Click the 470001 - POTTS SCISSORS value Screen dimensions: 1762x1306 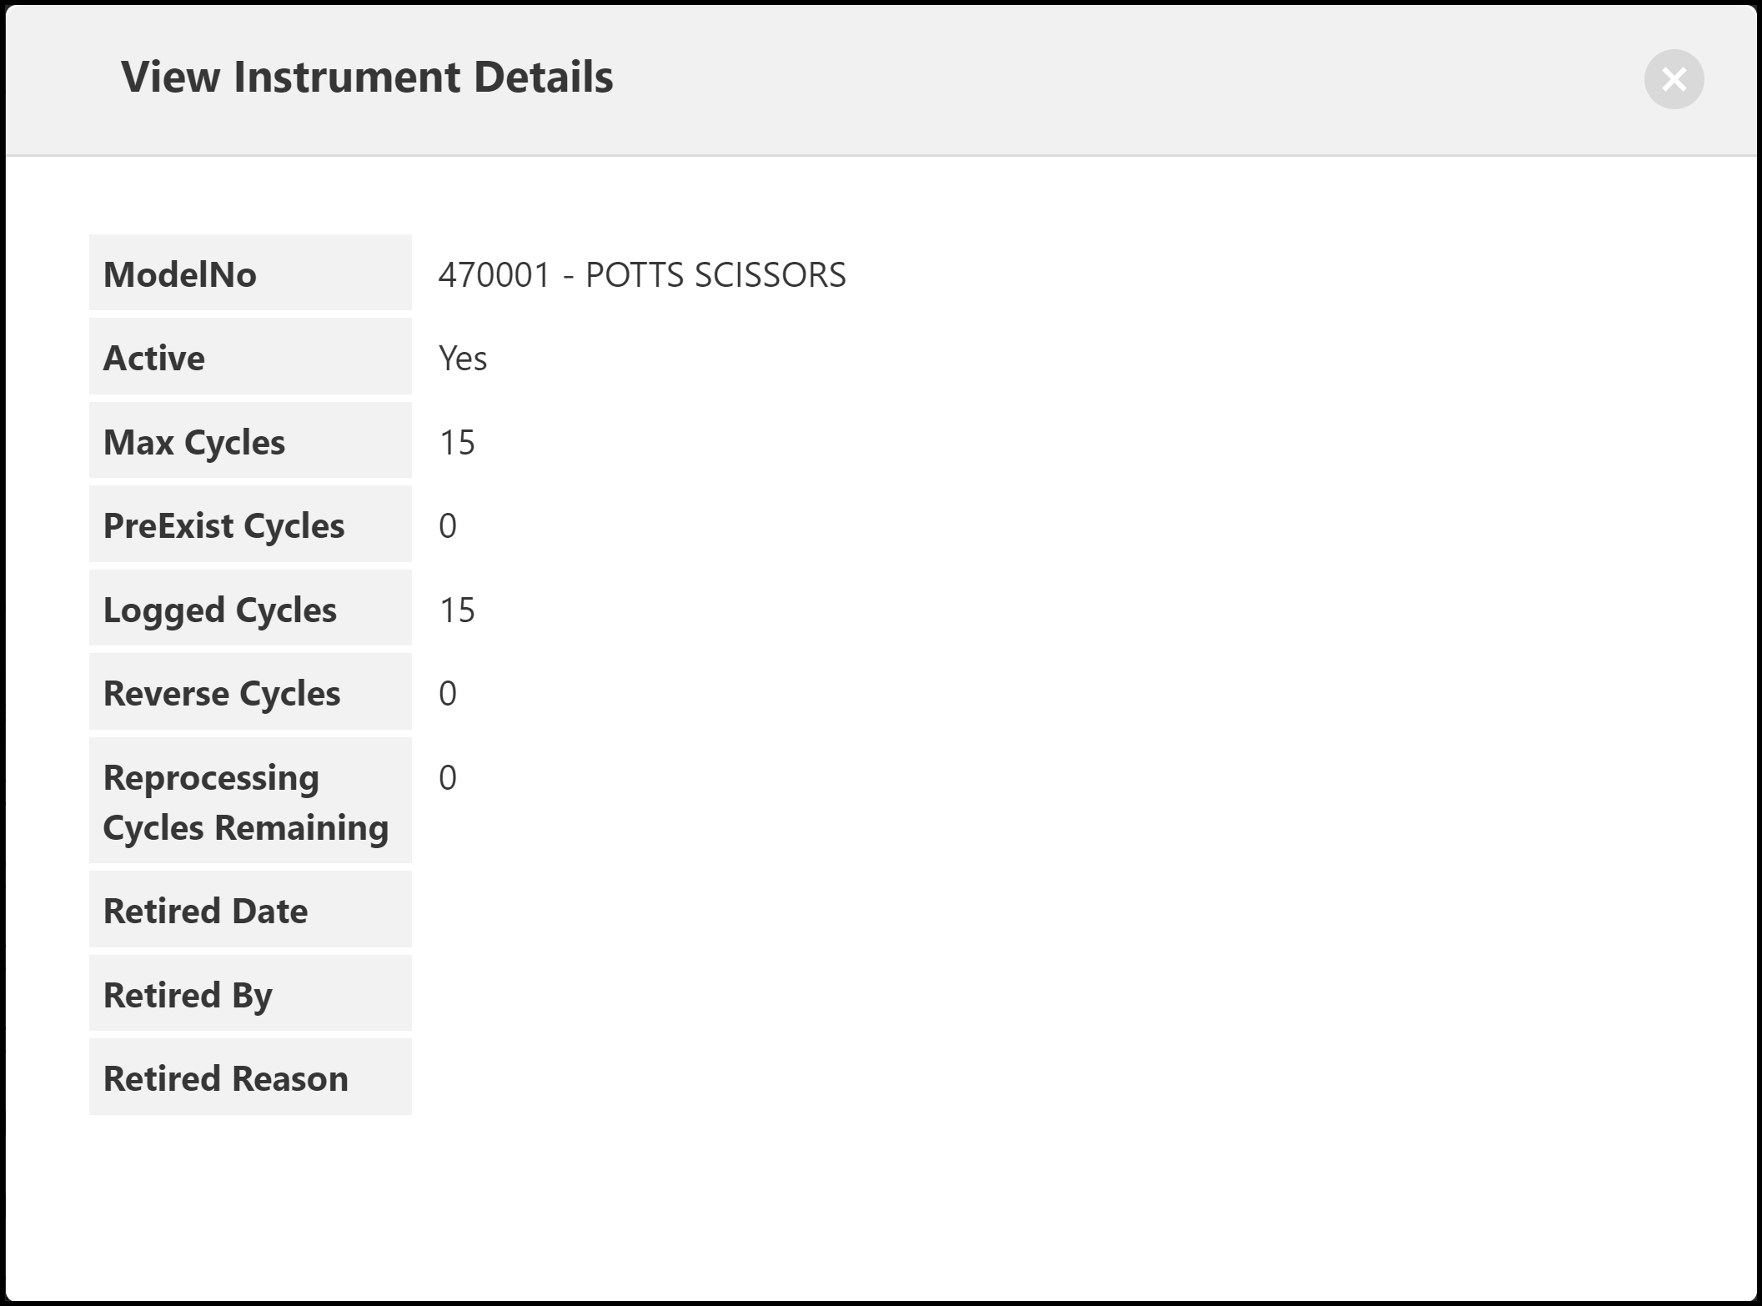coord(642,274)
